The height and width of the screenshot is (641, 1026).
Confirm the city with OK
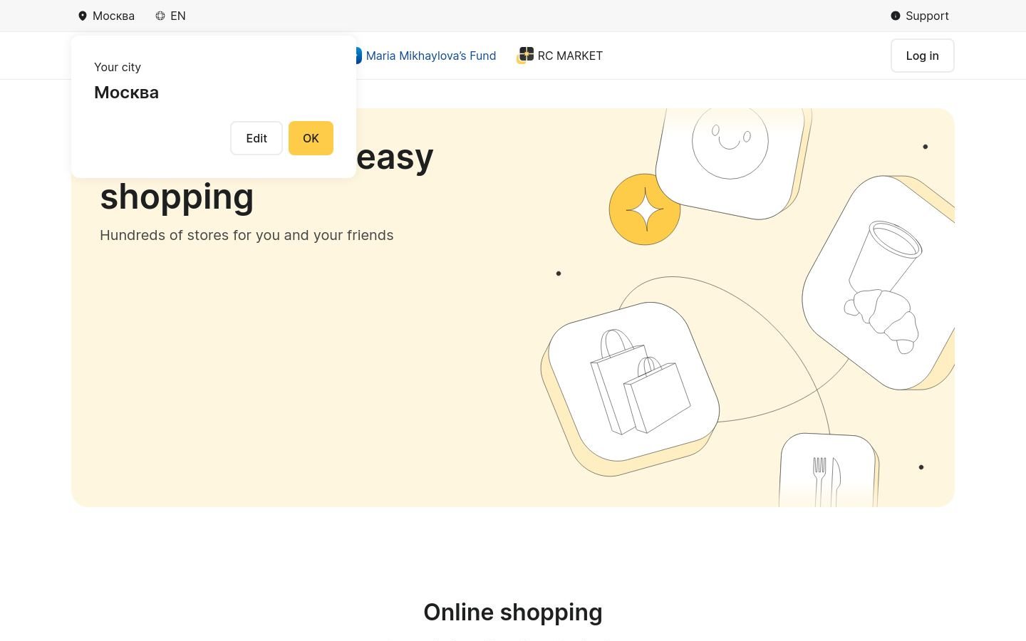coord(311,138)
